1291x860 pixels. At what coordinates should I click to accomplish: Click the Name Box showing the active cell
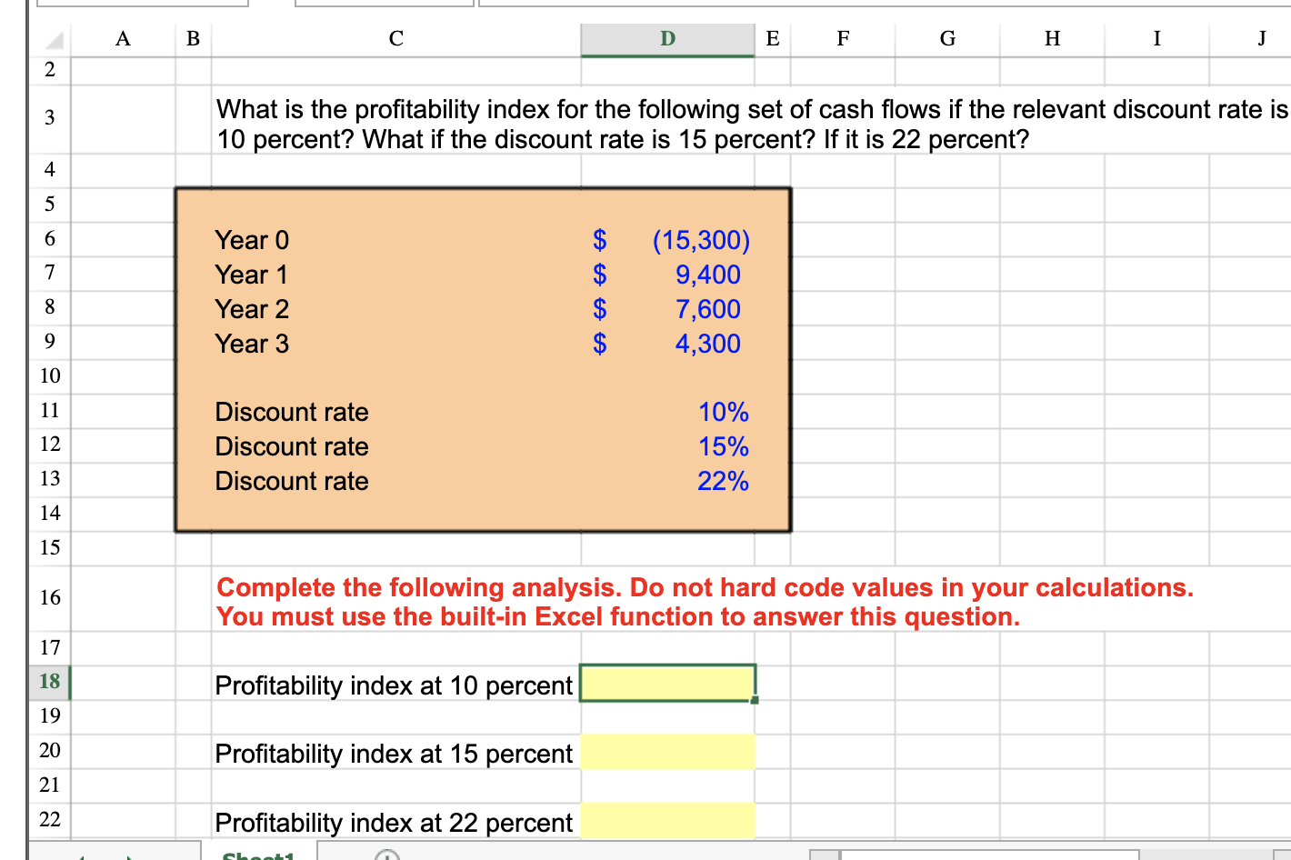pos(143,3)
